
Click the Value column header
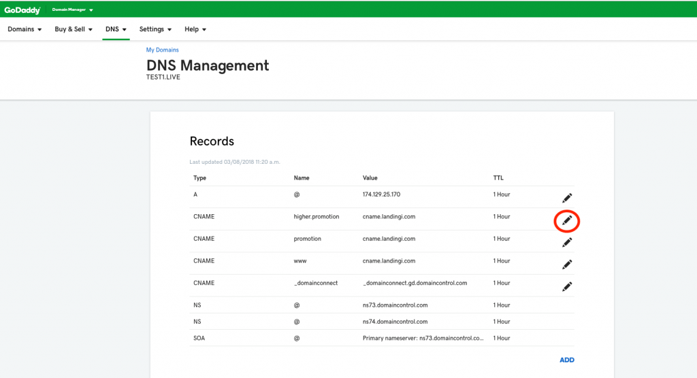(370, 178)
